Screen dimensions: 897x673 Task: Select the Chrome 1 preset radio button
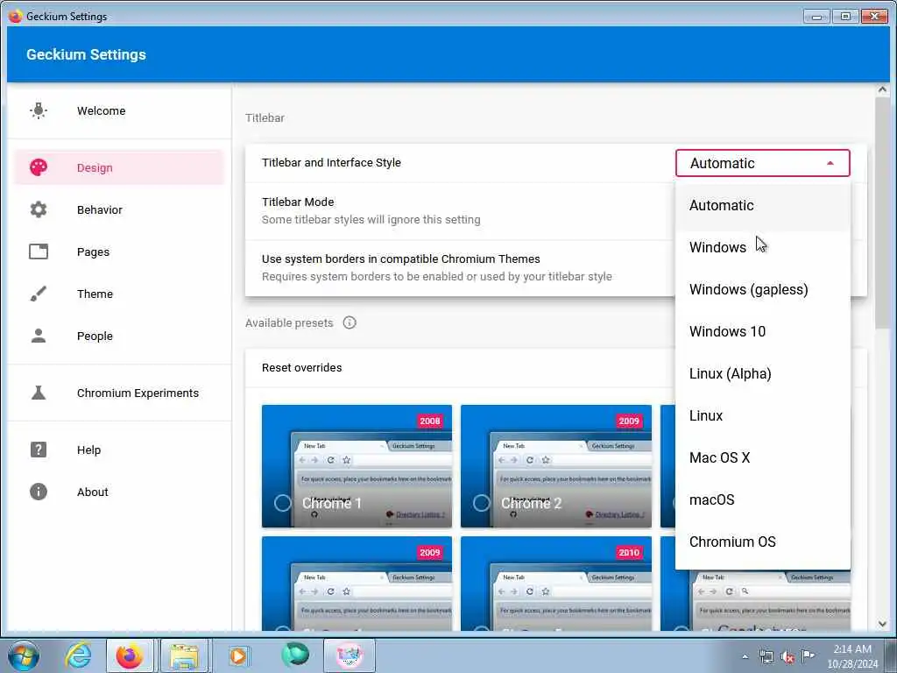click(x=283, y=503)
